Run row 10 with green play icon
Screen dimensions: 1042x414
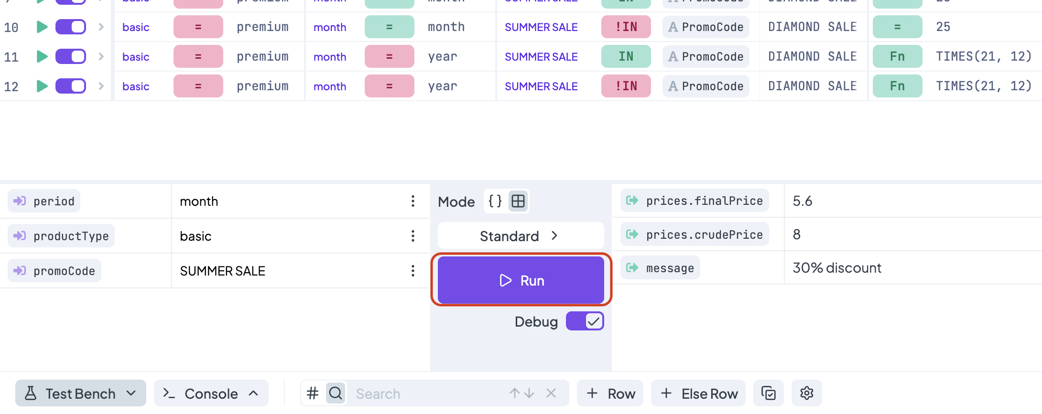pos(42,27)
